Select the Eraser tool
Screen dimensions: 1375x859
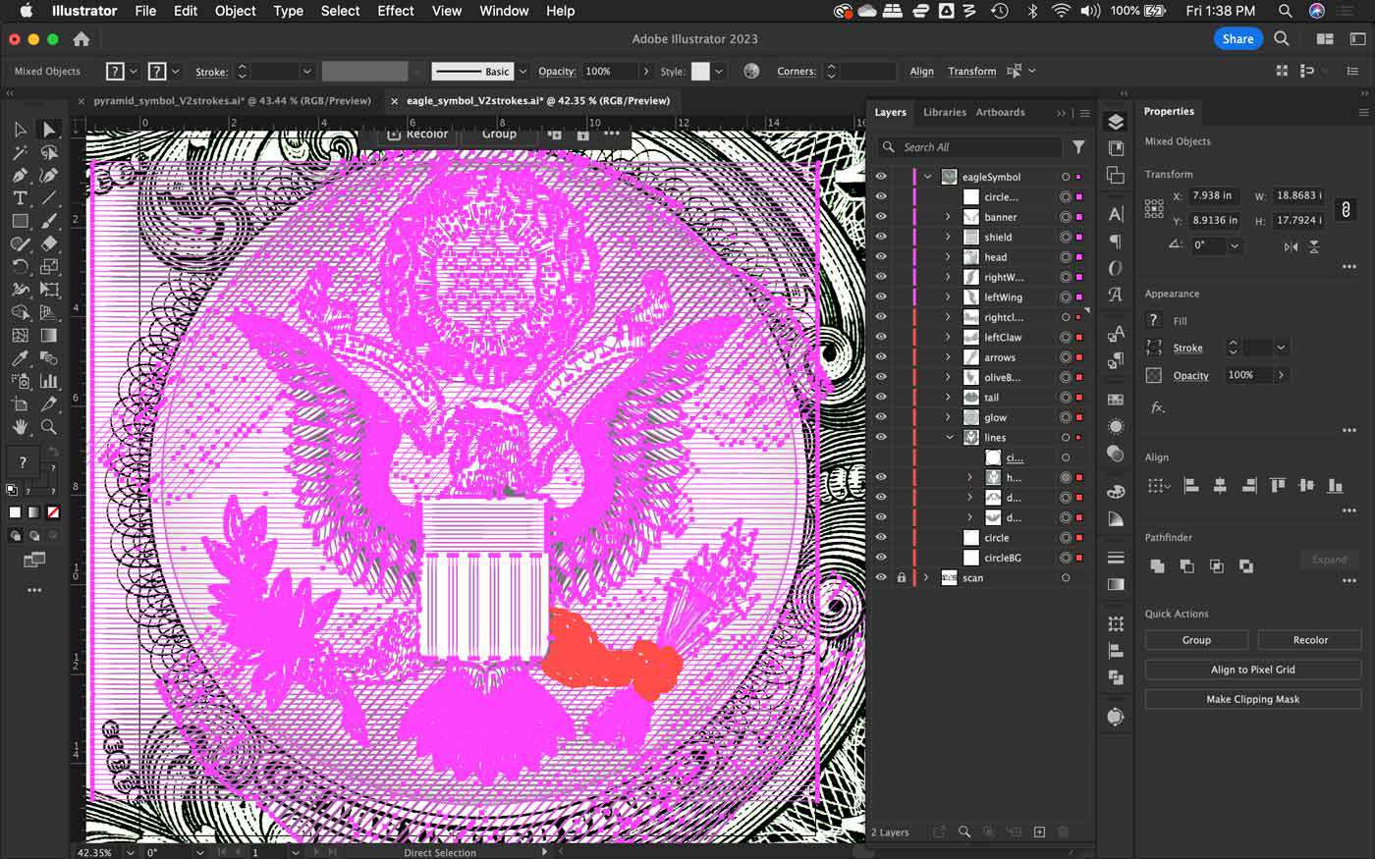(x=49, y=243)
